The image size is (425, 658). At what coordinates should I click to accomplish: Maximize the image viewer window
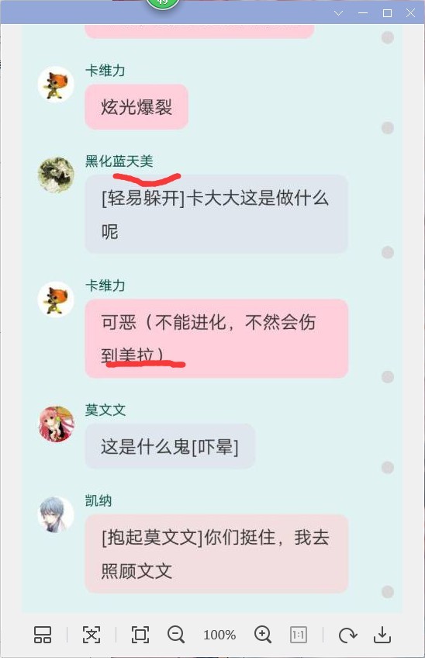pos(387,13)
